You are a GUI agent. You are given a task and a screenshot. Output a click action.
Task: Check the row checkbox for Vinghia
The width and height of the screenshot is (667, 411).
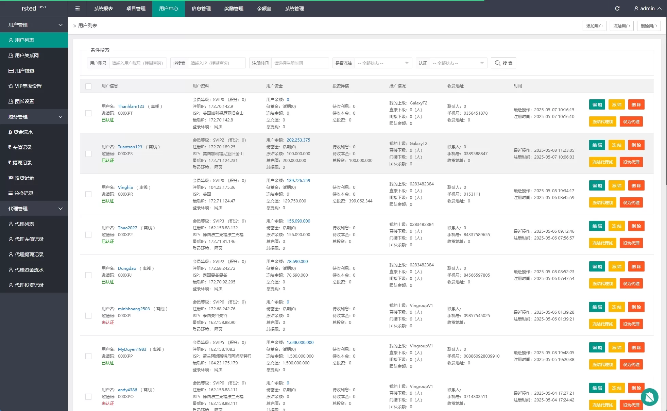[x=88, y=194]
